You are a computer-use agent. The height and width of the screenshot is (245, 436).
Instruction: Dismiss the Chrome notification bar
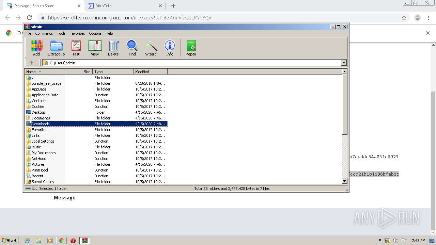pos(428,33)
